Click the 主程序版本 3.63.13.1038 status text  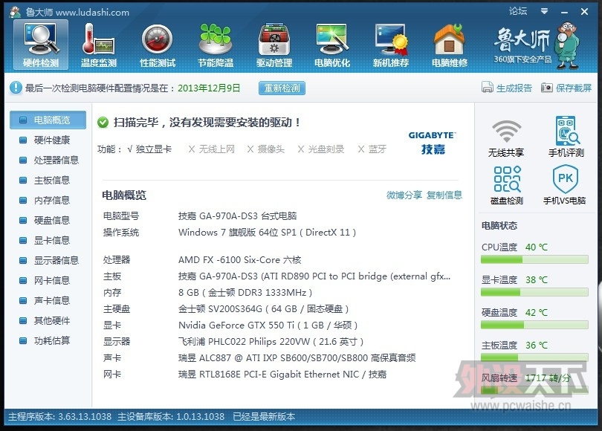60,416
